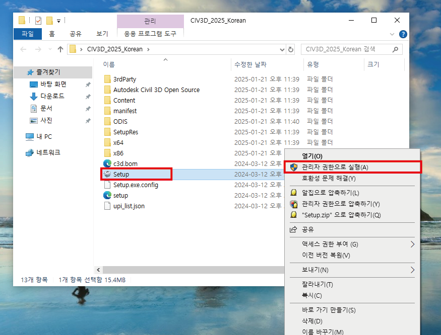Image resolution: width=441 pixels, height=335 pixels.
Task: Open 다운로드 in quick access list
Action: (52, 96)
